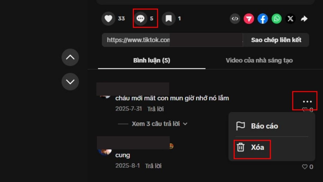Switch to Video của nhà sáng tạo tab

tap(259, 60)
